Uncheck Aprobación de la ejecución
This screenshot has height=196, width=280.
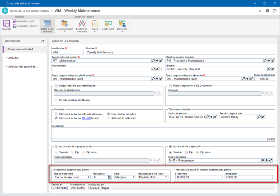170,147
